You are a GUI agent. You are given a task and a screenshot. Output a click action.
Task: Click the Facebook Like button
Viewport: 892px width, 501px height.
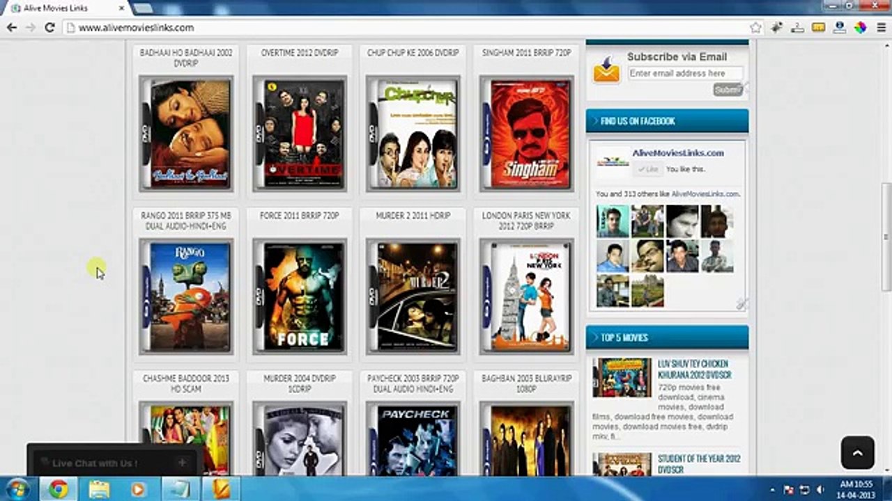647,169
